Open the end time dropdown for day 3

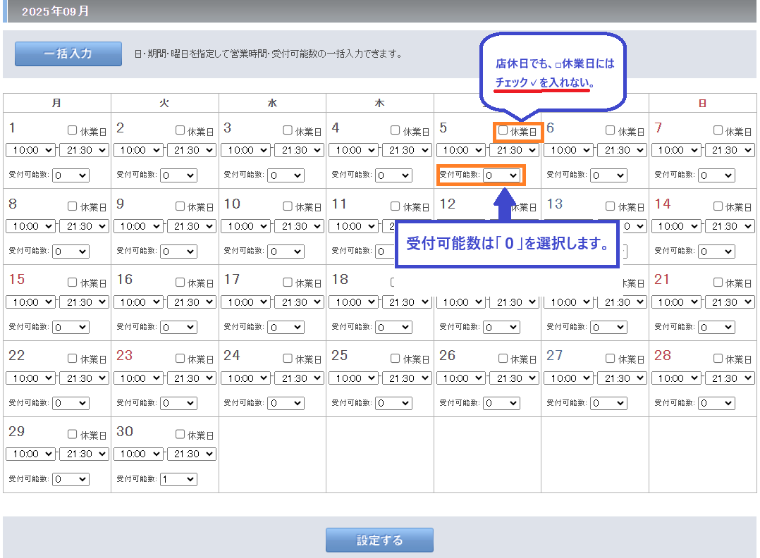(x=299, y=150)
